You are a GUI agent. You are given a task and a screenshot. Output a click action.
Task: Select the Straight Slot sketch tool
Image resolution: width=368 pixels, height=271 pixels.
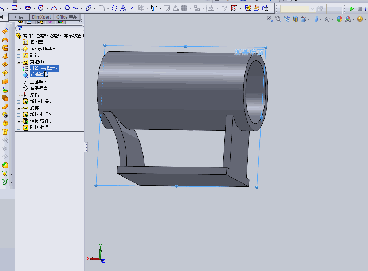click(x=28, y=8)
